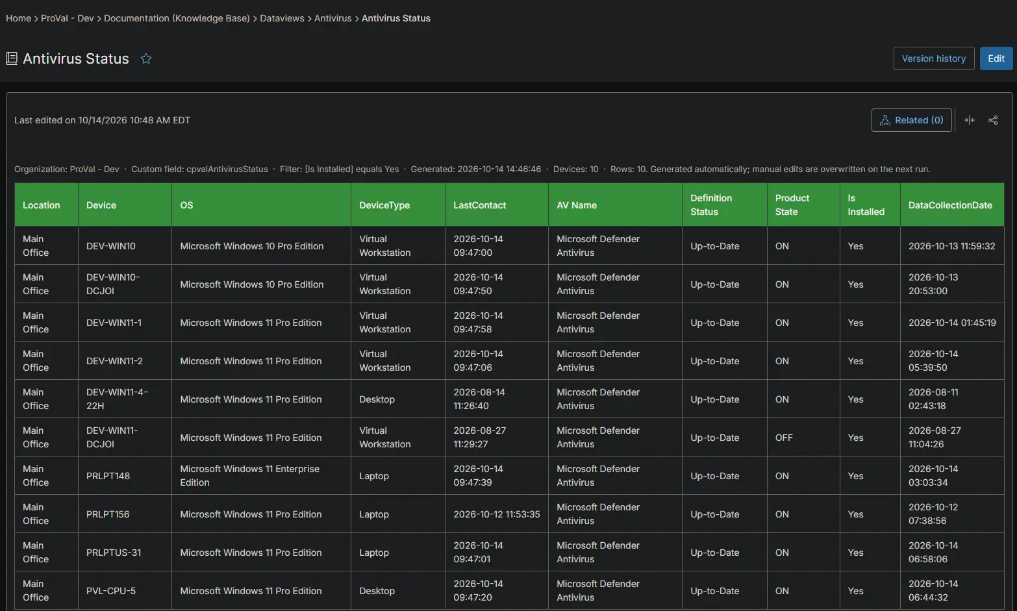Click device PRLPT156
Viewport: 1017px width, 611px height.
(125, 514)
